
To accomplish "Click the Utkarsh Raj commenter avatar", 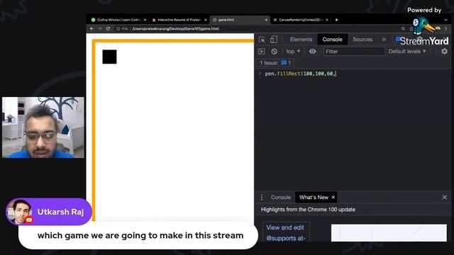I will coord(19,212).
